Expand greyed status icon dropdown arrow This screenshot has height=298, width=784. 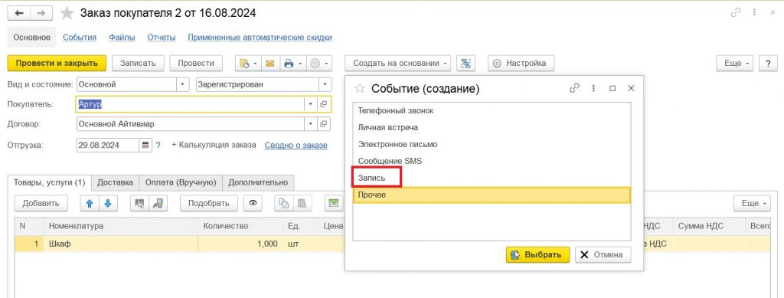click(326, 64)
